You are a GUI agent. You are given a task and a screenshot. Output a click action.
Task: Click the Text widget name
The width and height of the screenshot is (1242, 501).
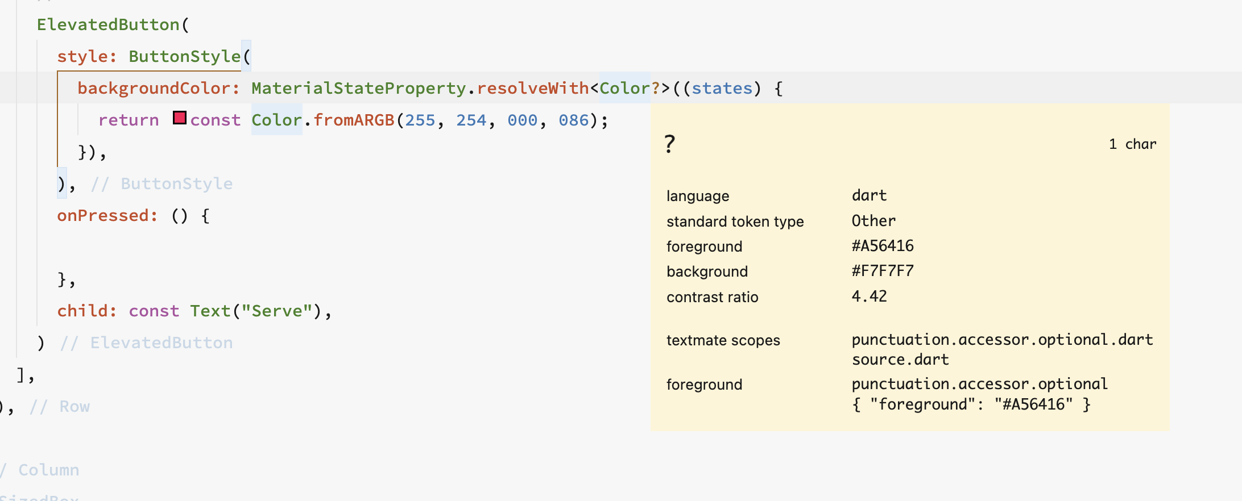[x=210, y=311]
